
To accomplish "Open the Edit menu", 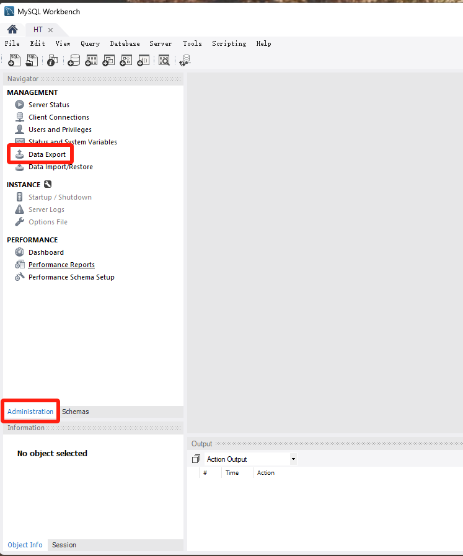I will [38, 43].
